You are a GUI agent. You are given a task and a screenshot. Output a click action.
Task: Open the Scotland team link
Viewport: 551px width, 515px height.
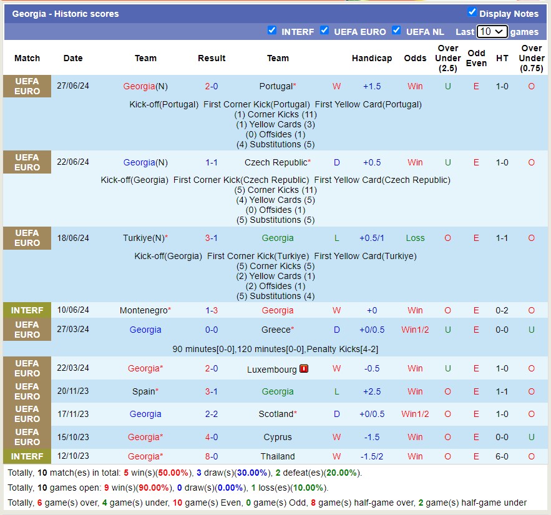(x=276, y=414)
